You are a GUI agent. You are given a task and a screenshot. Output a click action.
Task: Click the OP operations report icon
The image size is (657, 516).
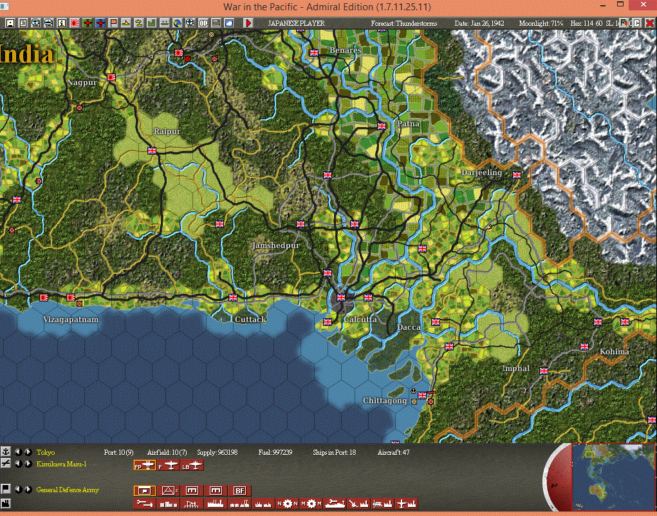(x=203, y=23)
